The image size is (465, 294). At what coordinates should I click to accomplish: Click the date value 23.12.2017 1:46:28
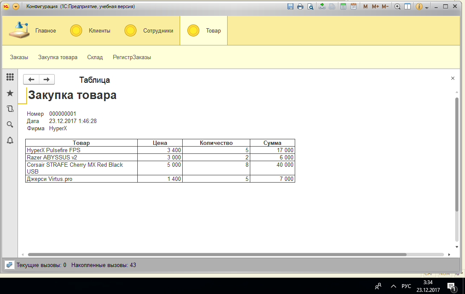point(73,121)
